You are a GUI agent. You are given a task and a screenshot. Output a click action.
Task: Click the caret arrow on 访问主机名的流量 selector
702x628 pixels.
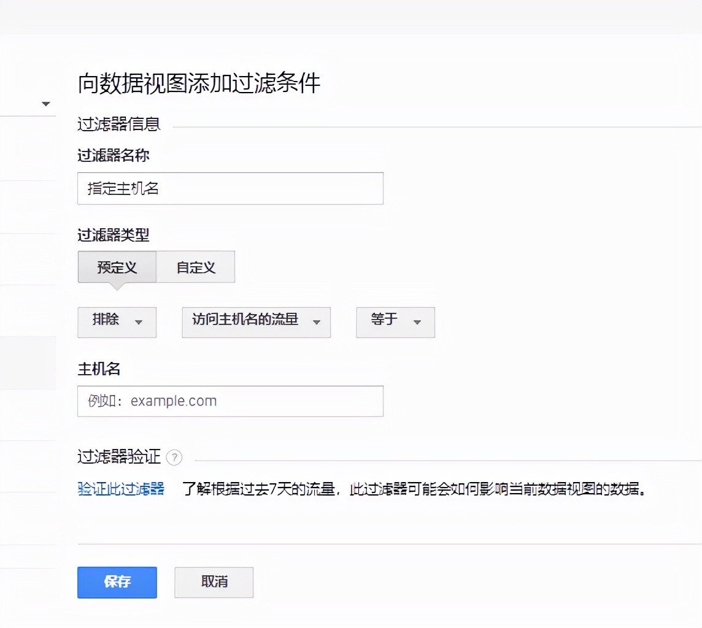click(317, 323)
